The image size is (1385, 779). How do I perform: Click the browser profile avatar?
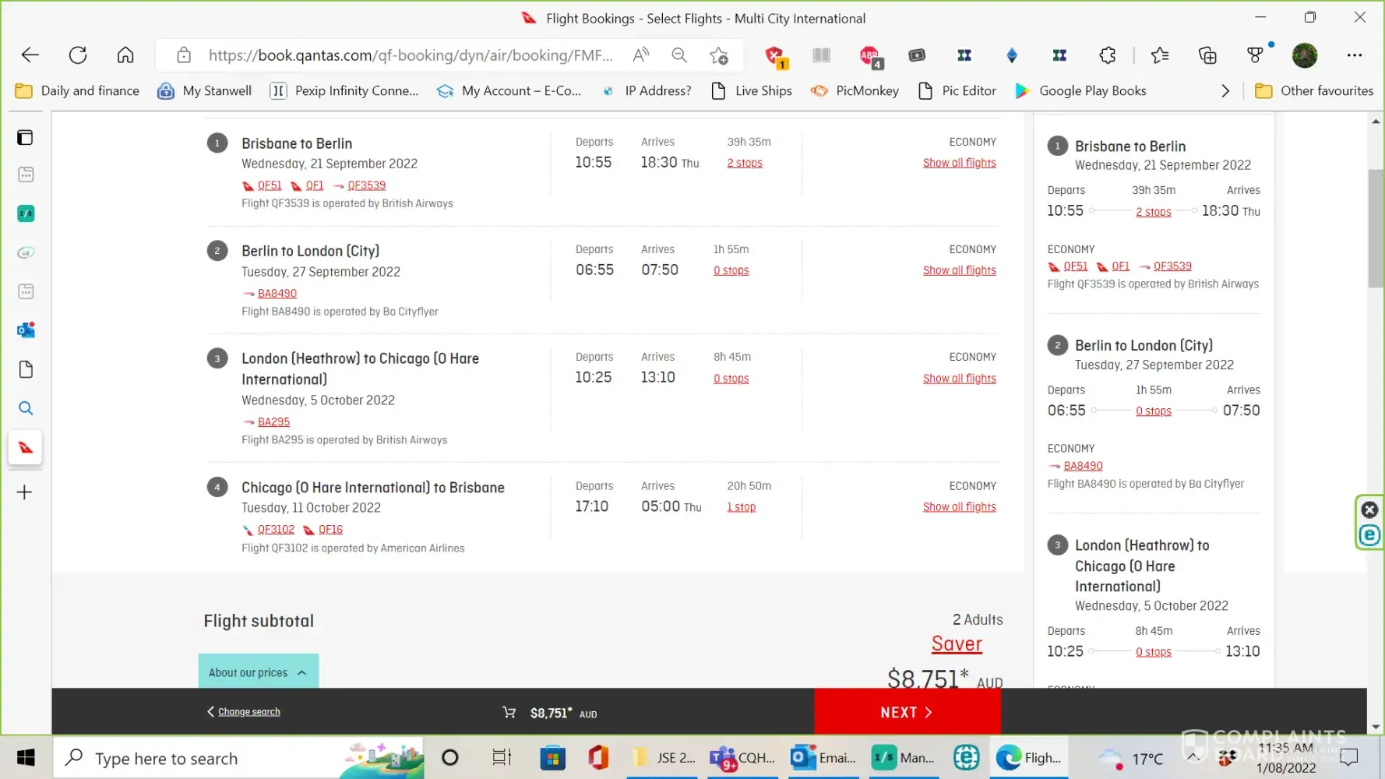pyautogui.click(x=1305, y=55)
